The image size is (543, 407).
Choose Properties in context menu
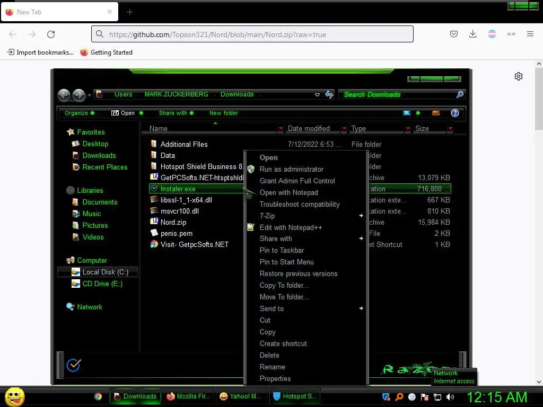[275, 378]
